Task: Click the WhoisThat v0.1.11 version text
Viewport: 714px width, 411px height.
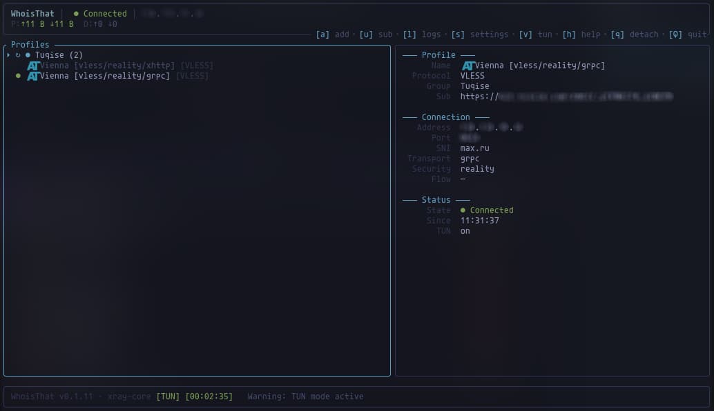Action: tap(52, 397)
